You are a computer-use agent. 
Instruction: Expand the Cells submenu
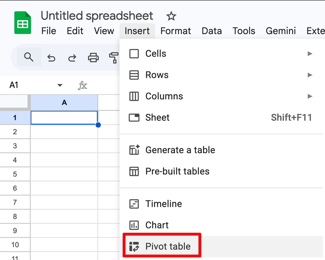(310, 54)
